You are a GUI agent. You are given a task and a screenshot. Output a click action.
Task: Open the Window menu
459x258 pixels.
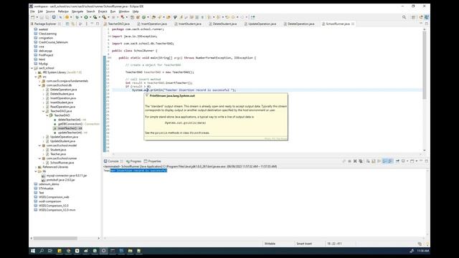click(x=124, y=11)
